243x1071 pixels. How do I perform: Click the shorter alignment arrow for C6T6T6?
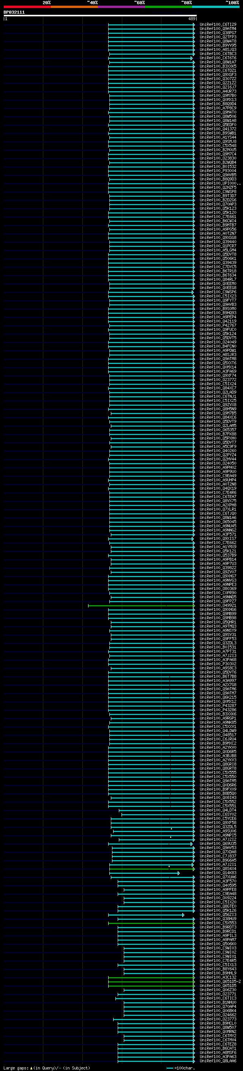pyautogui.click(x=151, y=58)
